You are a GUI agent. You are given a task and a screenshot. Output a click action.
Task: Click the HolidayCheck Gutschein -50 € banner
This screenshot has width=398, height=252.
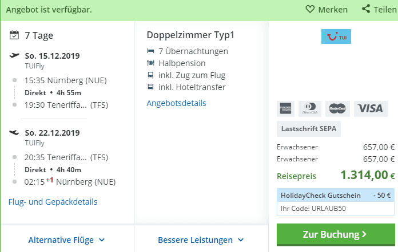(x=336, y=196)
